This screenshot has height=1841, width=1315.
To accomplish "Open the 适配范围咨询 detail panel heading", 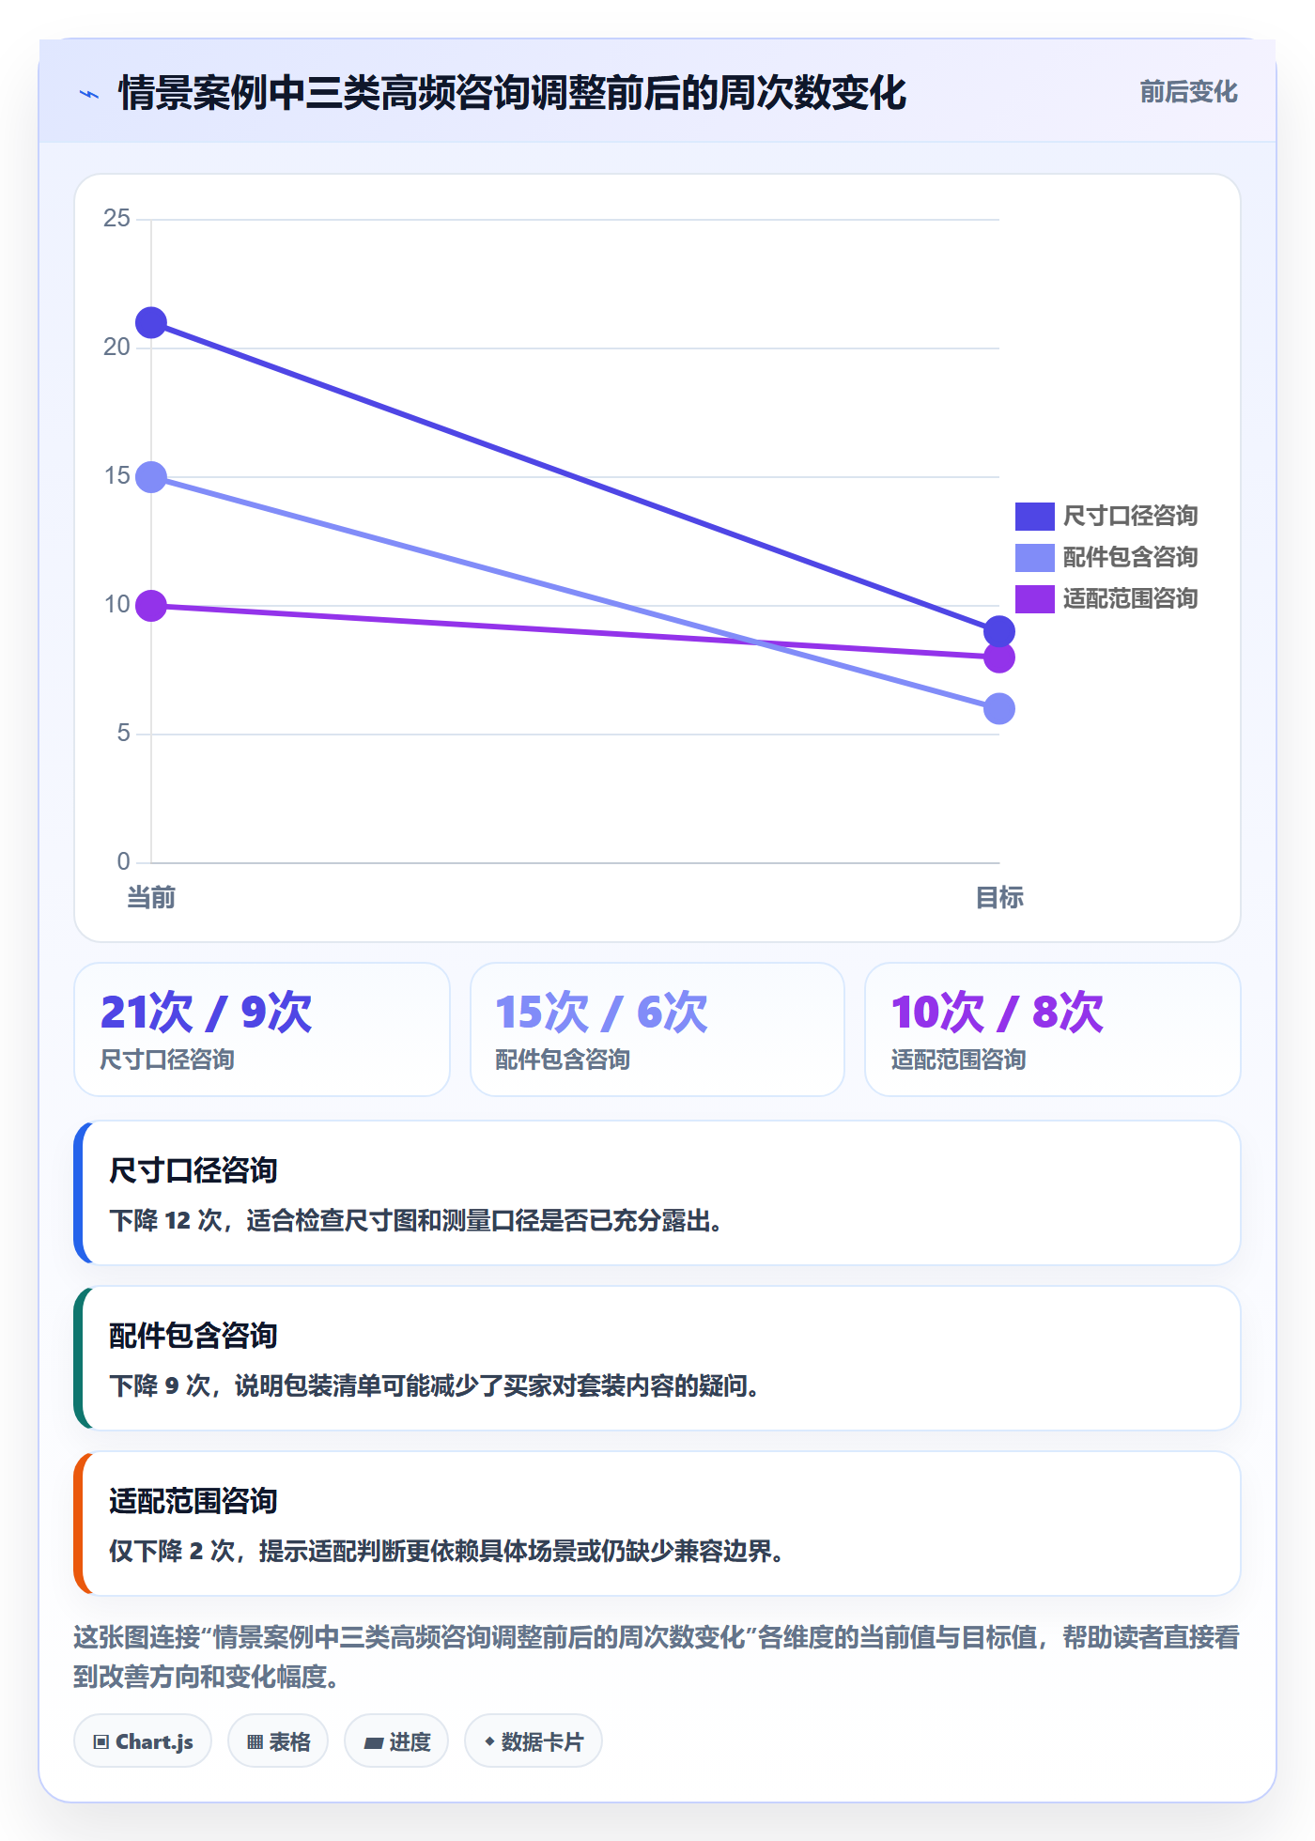I will (x=193, y=1501).
